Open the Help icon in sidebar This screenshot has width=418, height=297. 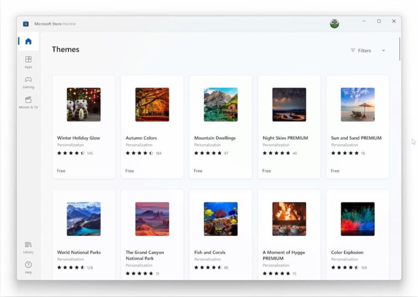pyautogui.click(x=28, y=267)
